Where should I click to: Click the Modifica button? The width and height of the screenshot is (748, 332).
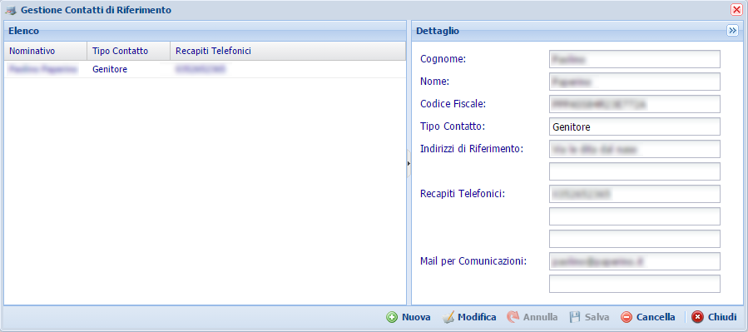click(469, 317)
